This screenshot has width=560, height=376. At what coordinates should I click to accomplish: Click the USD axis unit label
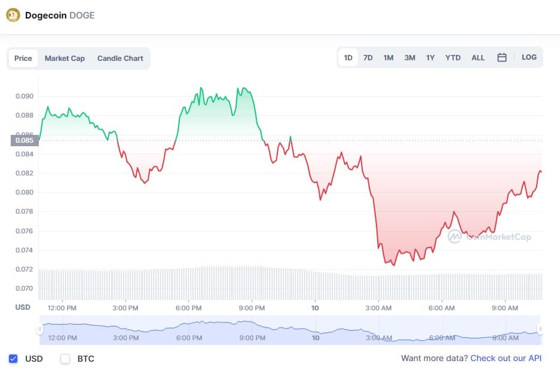point(23,307)
